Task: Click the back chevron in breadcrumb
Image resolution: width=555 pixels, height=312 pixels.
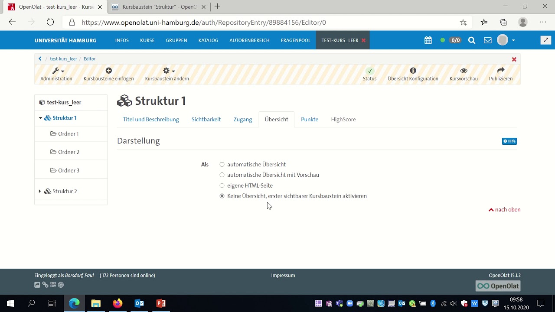Action: [40, 58]
